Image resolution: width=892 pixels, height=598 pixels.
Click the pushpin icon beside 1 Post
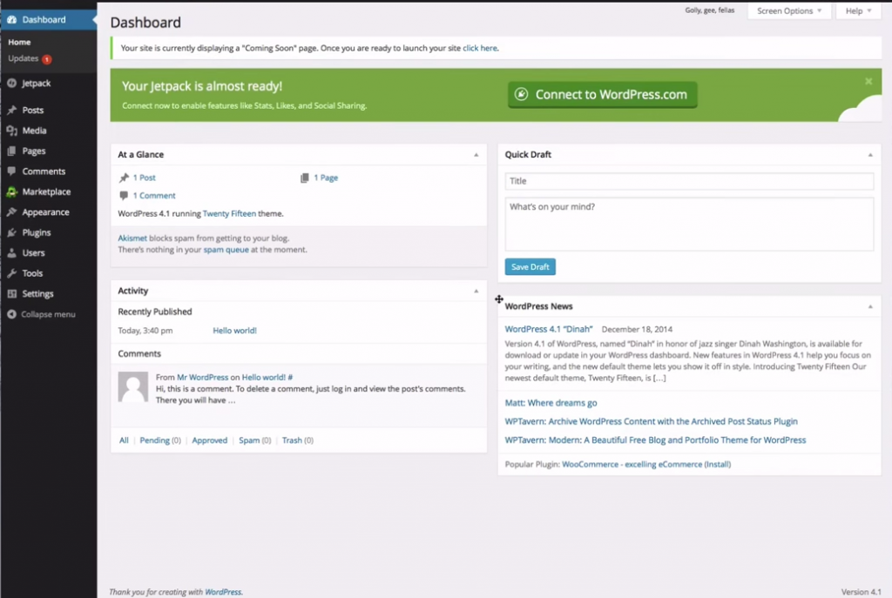click(124, 178)
